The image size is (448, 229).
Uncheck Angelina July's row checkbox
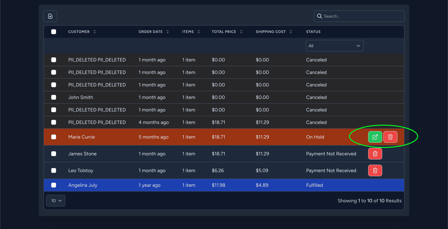(x=54, y=185)
